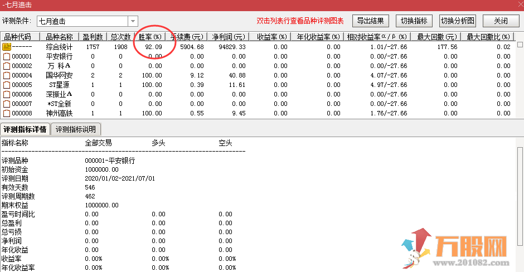The width and height of the screenshot is (524, 272).
Task: Select the 万 科A row name
Action: [59, 66]
